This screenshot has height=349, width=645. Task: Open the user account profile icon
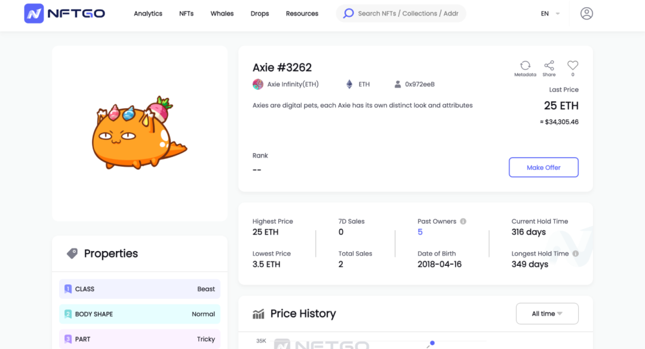point(586,14)
